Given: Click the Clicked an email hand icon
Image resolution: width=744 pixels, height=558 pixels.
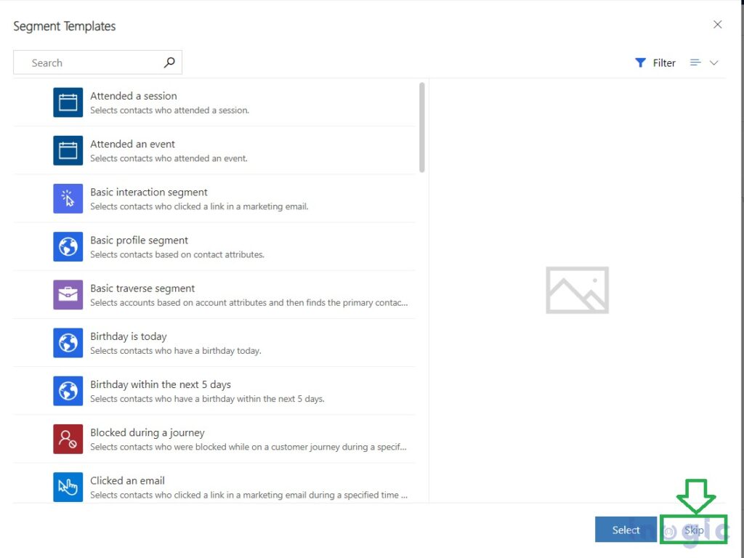Looking at the screenshot, I should pyautogui.click(x=68, y=487).
